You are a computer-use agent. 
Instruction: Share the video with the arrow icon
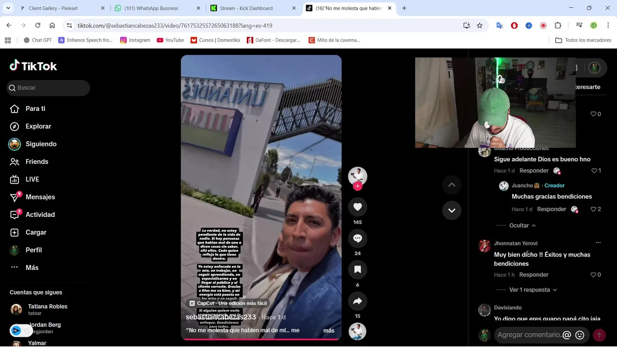(x=357, y=301)
